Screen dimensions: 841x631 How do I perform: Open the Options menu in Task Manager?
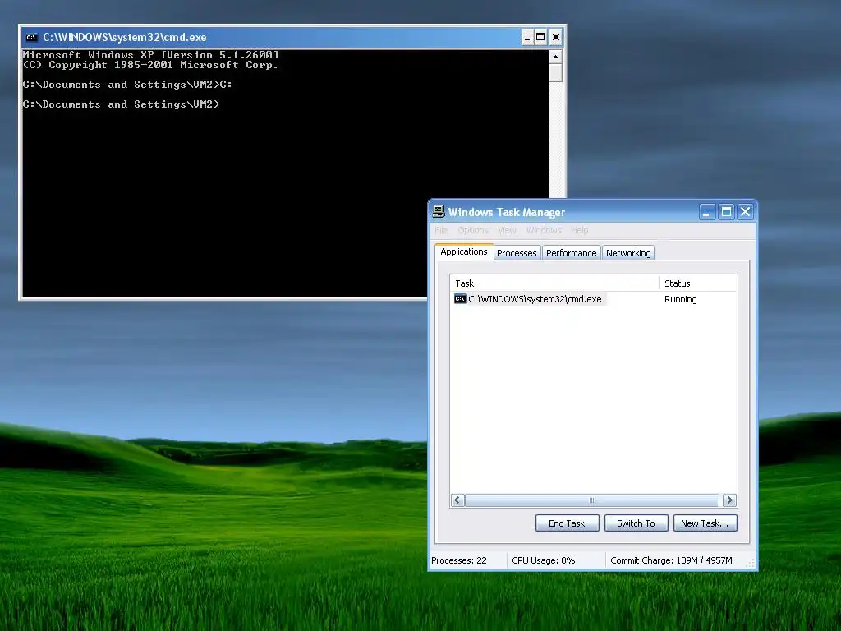click(x=472, y=230)
